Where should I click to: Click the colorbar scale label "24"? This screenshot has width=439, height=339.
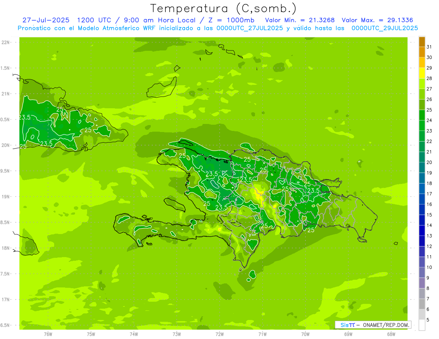429,120
